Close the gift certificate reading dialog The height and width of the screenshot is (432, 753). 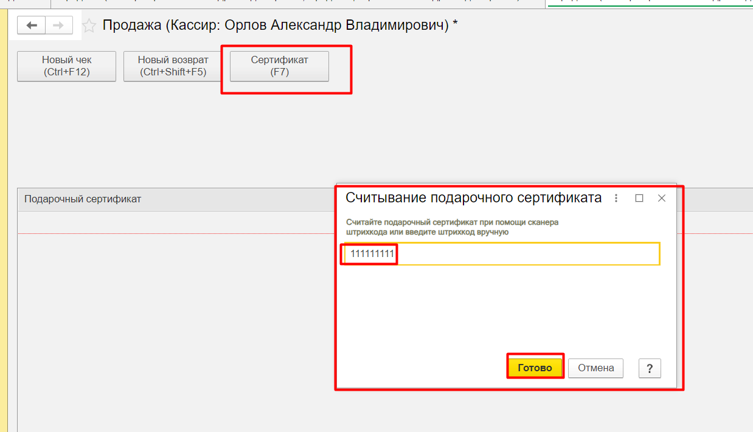(x=662, y=198)
